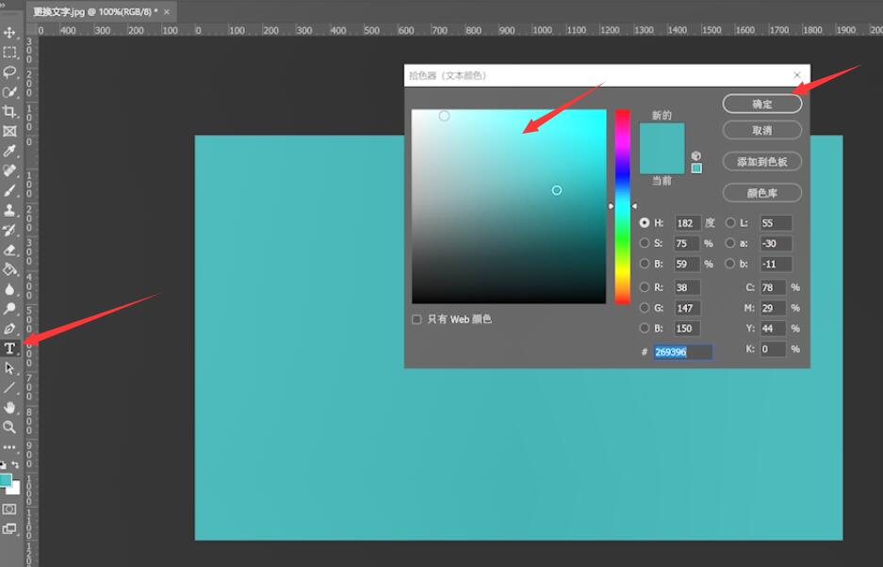The height and width of the screenshot is (567, 883).
Task: Select the Lasso tool
Action: [x=9, y=73]
